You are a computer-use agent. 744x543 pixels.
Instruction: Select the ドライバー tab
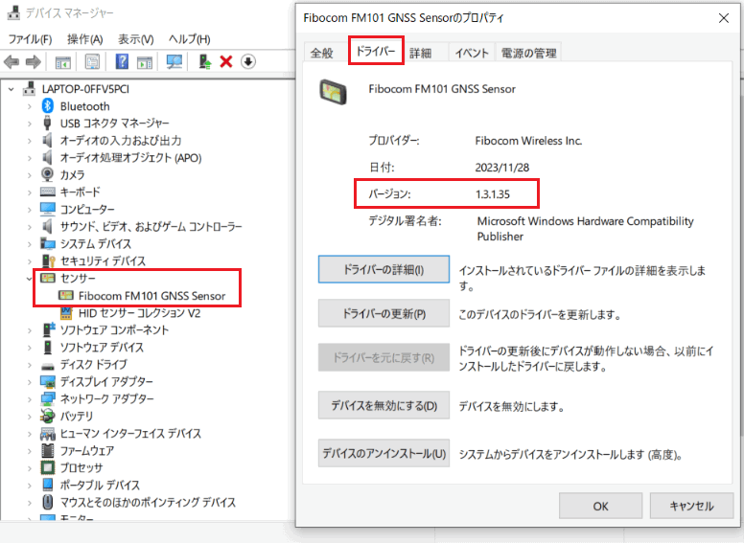376,51
